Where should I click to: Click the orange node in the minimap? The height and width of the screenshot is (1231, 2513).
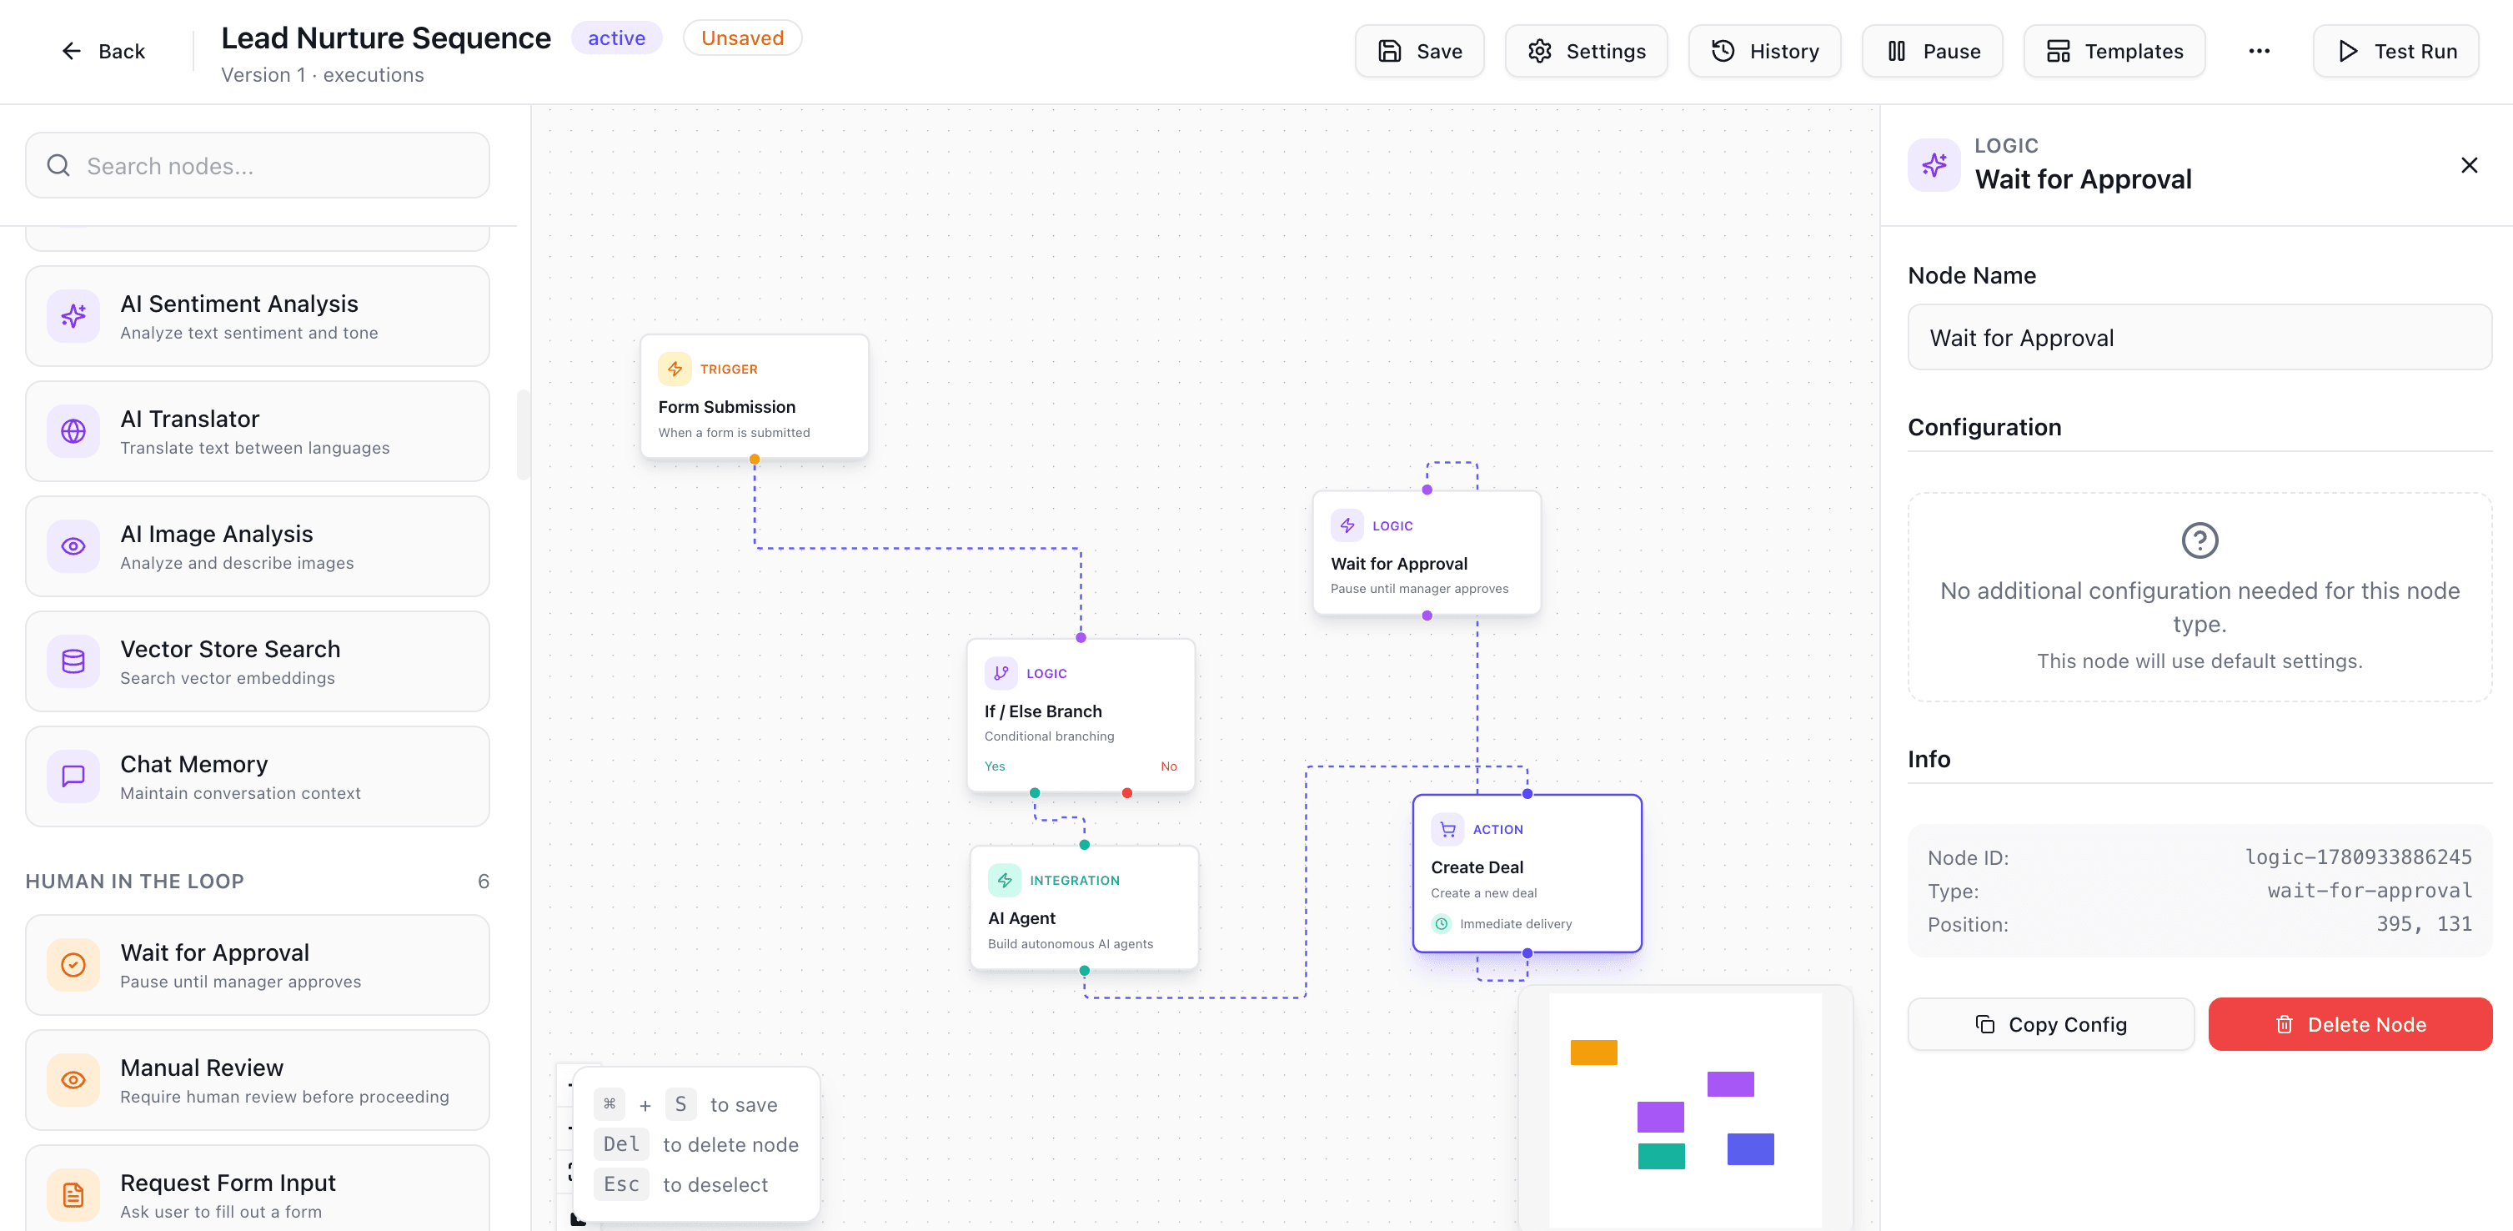tap(1593, 1052)
